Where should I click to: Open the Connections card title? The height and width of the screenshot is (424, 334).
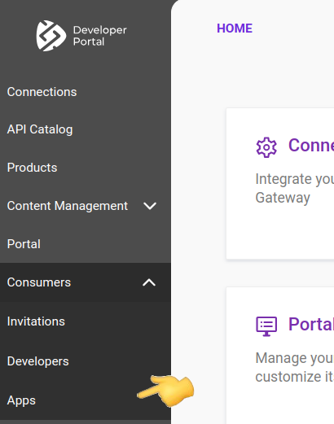pos(311,145)
